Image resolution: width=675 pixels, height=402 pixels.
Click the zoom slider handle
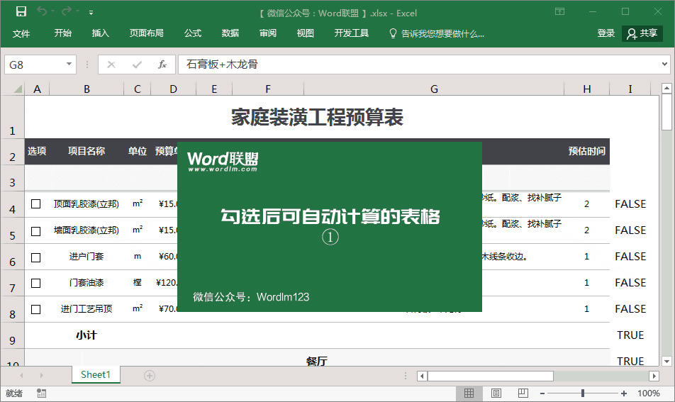coord(582,393)
